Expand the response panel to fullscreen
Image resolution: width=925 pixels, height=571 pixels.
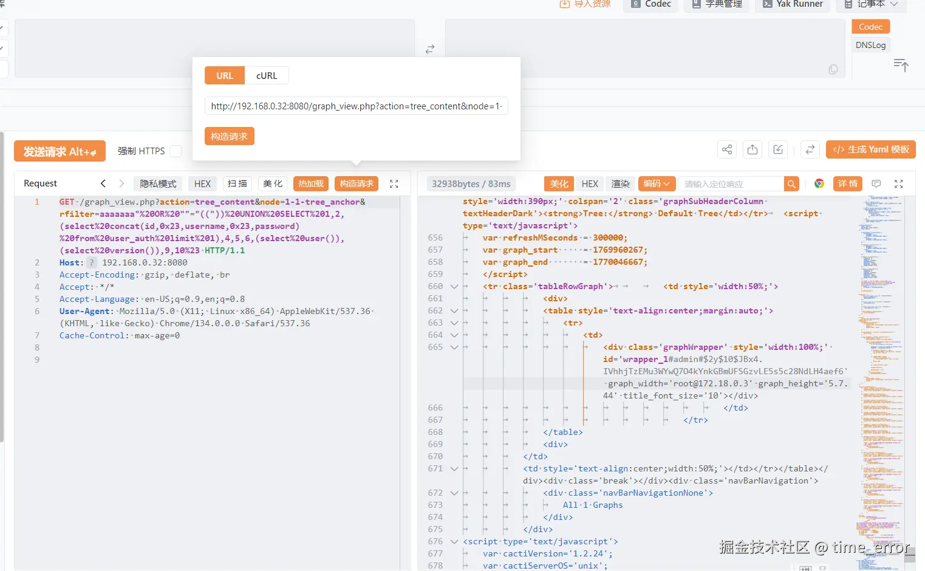pyautogui.click(x=899, y=183)
